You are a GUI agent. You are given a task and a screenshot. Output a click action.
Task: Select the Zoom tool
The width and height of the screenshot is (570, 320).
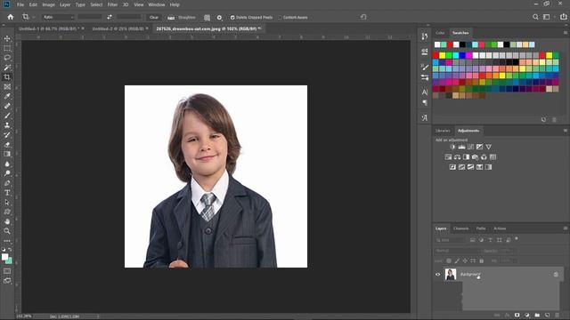pos(7,231)
